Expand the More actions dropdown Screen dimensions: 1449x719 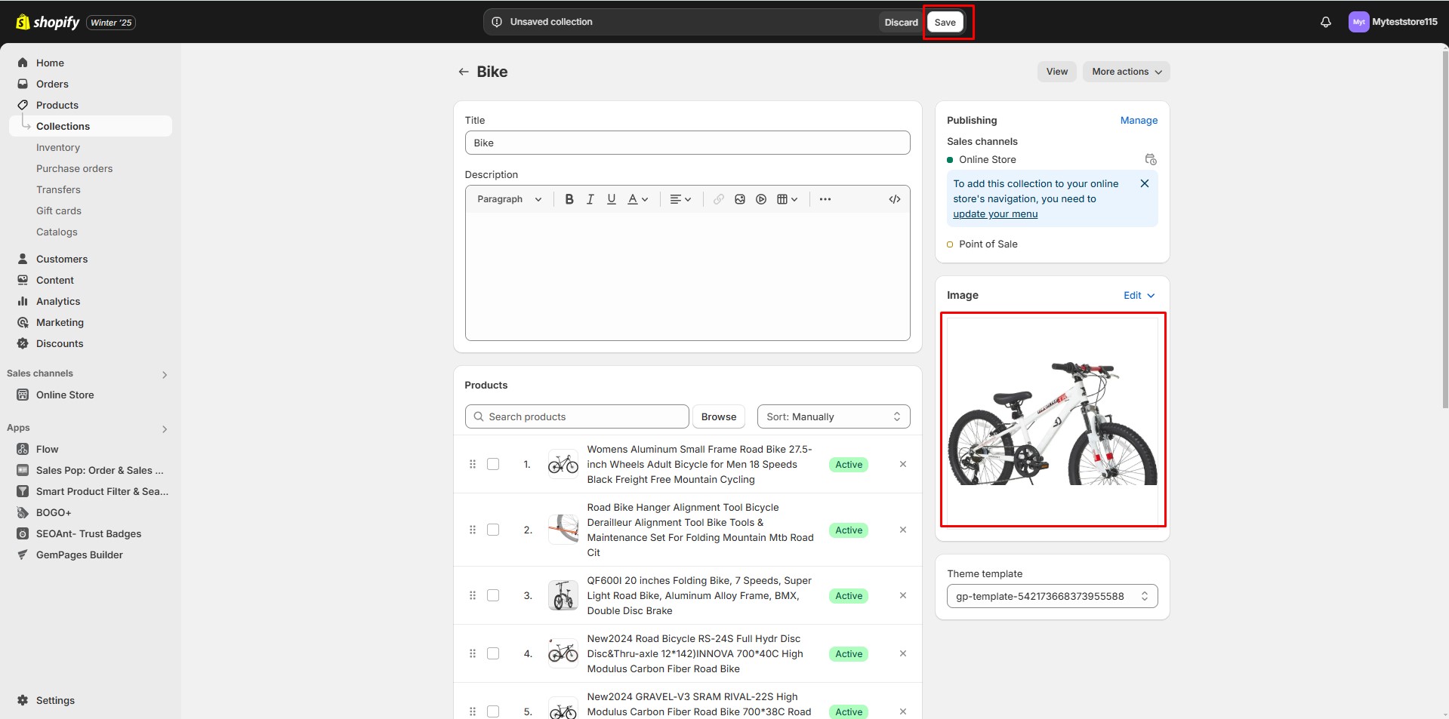[x=1126, y=72]
